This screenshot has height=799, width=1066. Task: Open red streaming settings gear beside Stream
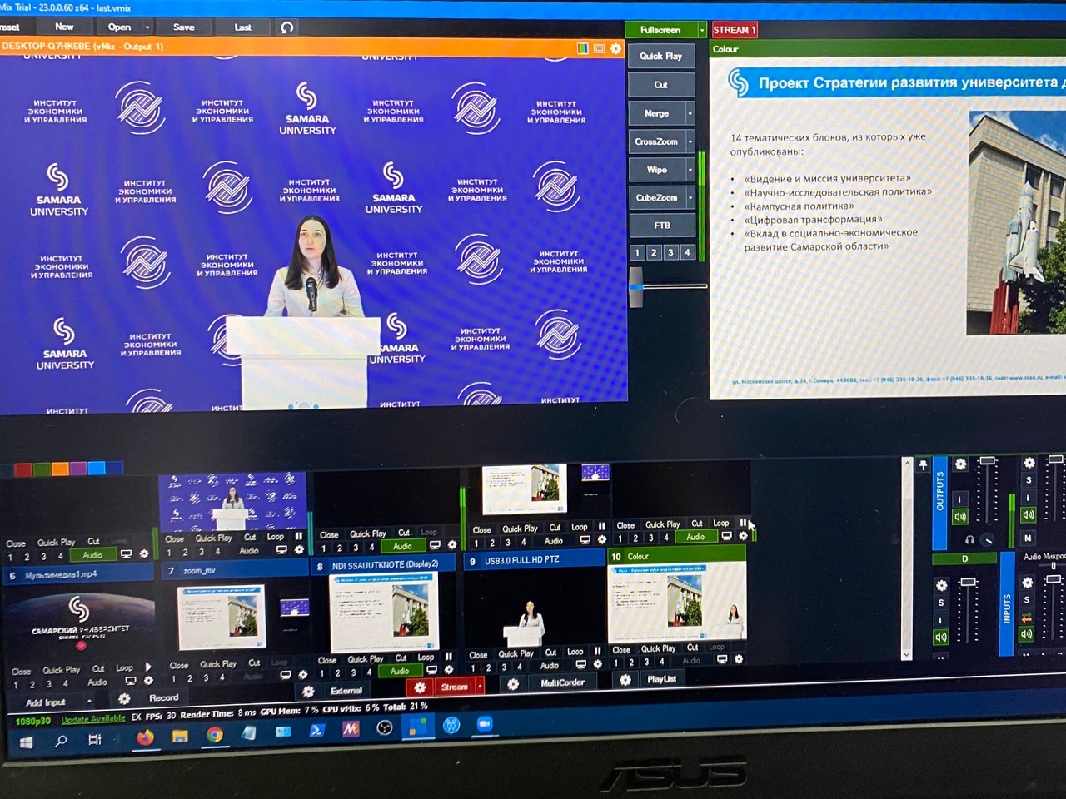pos(420,687)
